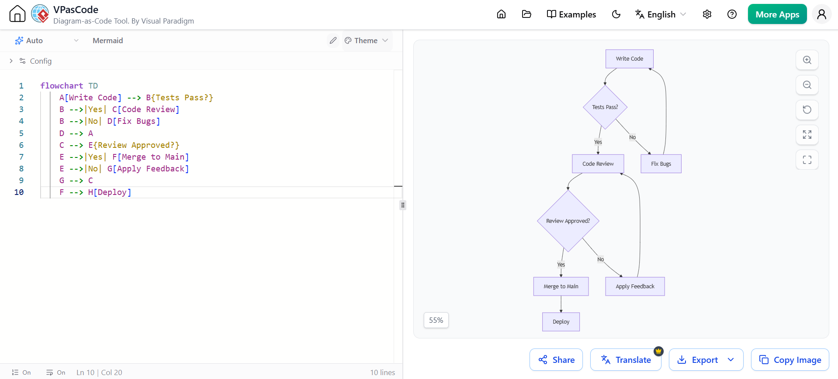Zoom out of the diagram preview
This screenshot has height=379, width=838.
[807, 85]
